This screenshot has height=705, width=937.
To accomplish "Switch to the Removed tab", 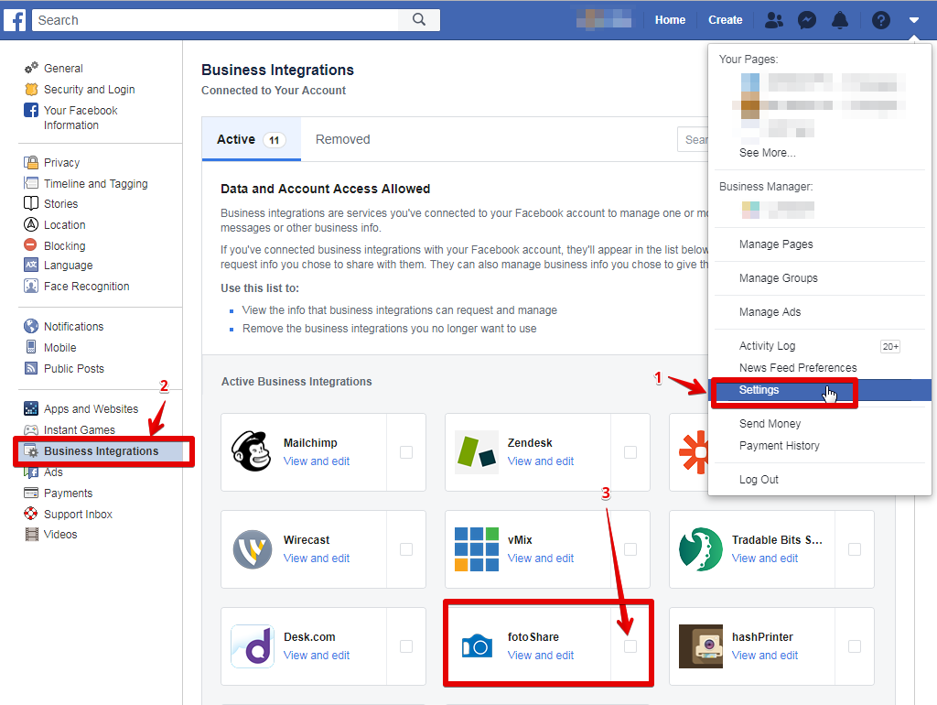I will point(342,139).
